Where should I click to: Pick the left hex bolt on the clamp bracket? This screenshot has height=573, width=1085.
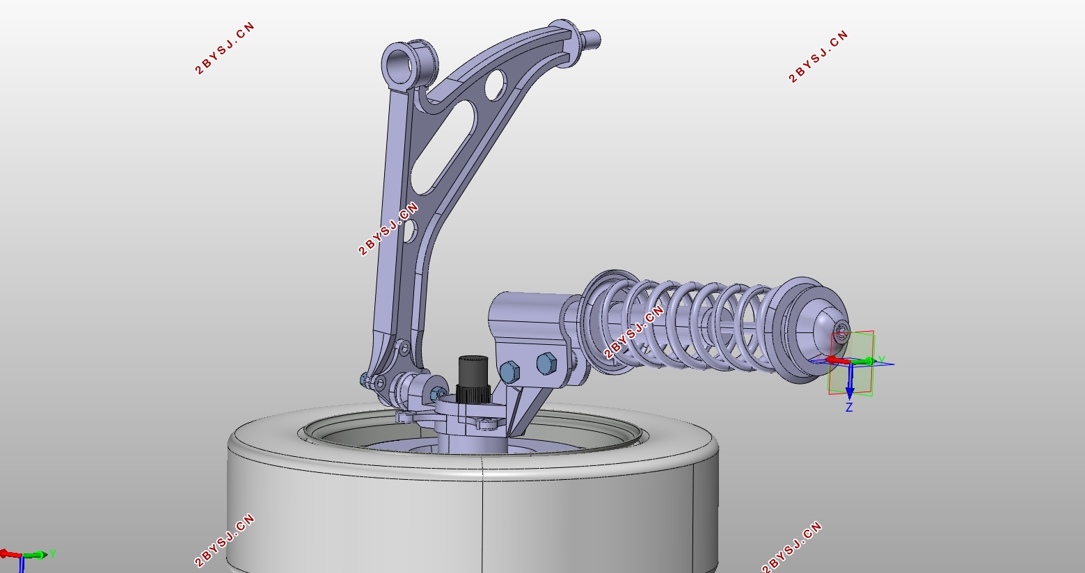tap(509, 373)
